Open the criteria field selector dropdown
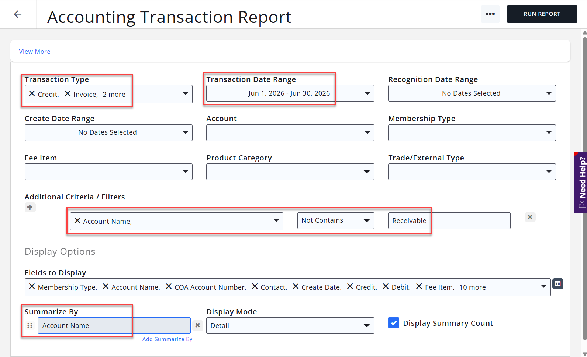587x357 pixels. [276, 220]
